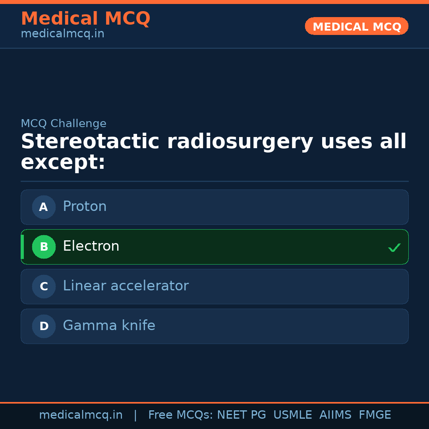Click the Free MCQs footer label
The width and height of the screenshot is (429, 429).
[180, 415]
